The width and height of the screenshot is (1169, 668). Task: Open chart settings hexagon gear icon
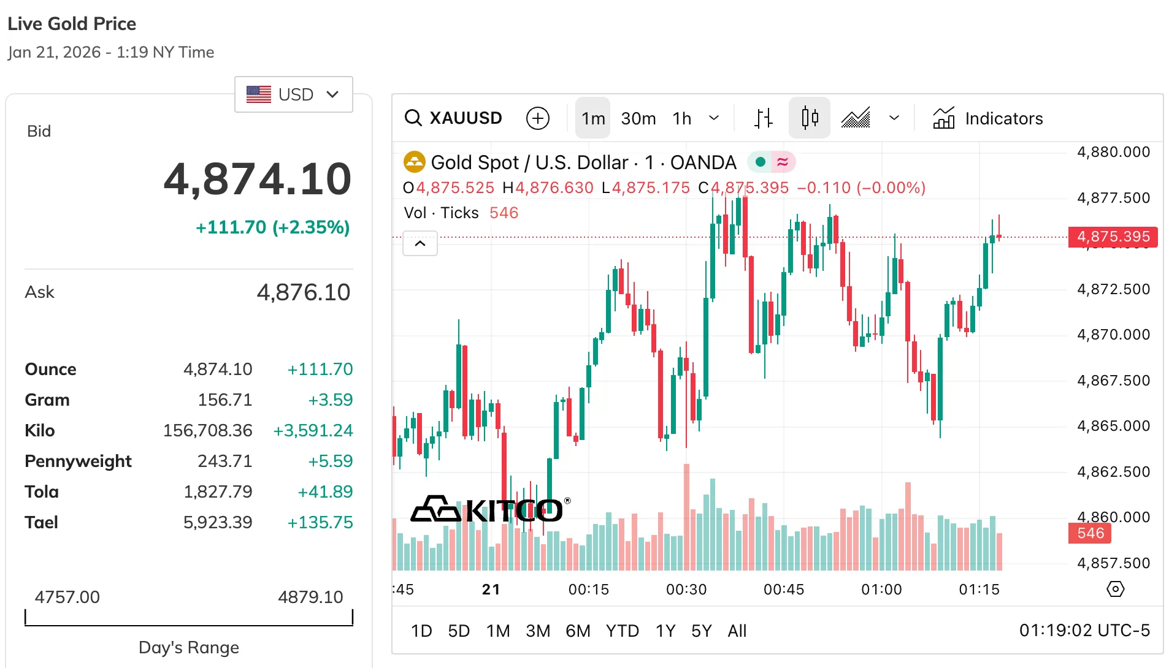pos(1115,590)
